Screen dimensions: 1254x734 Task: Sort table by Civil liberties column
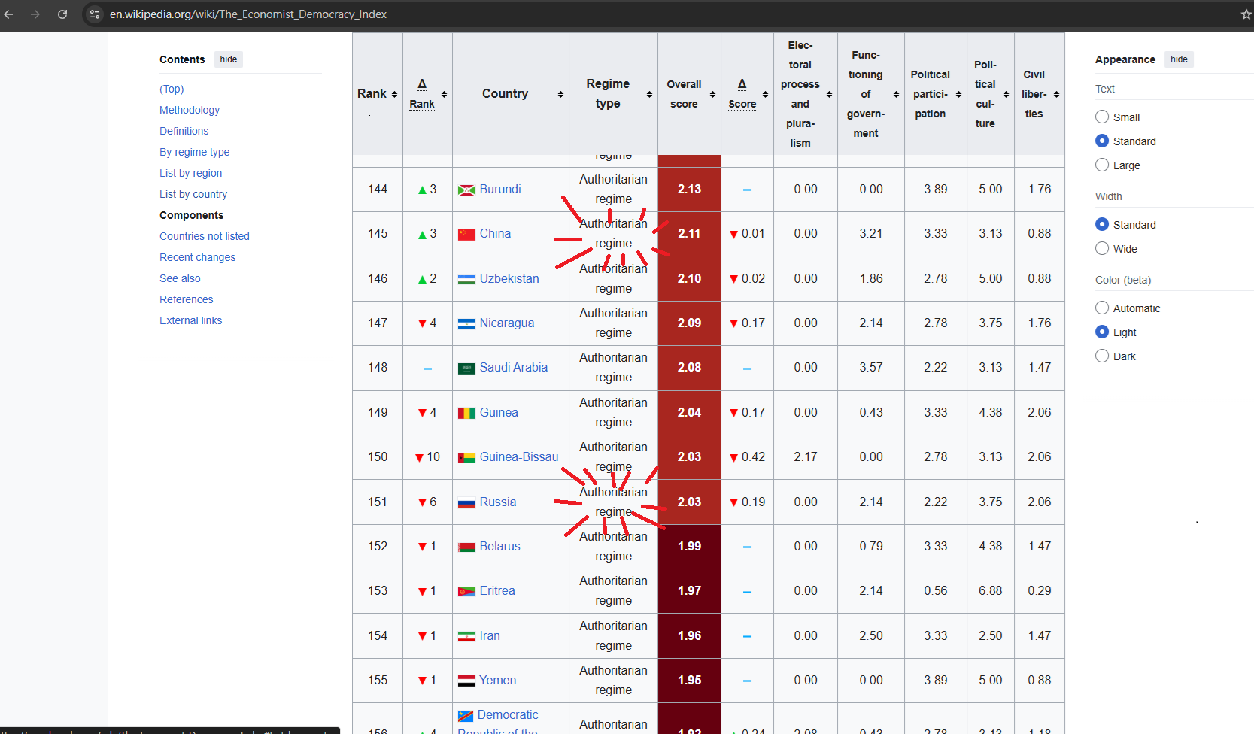1056,94
